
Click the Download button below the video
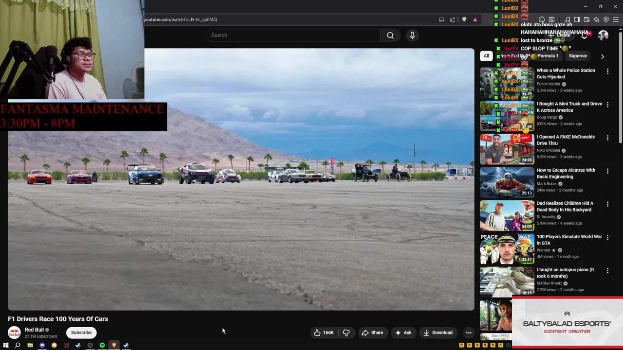pos(438,332)
